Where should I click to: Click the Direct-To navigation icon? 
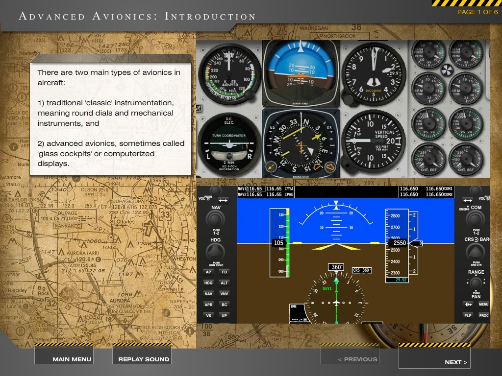point(467,304)
